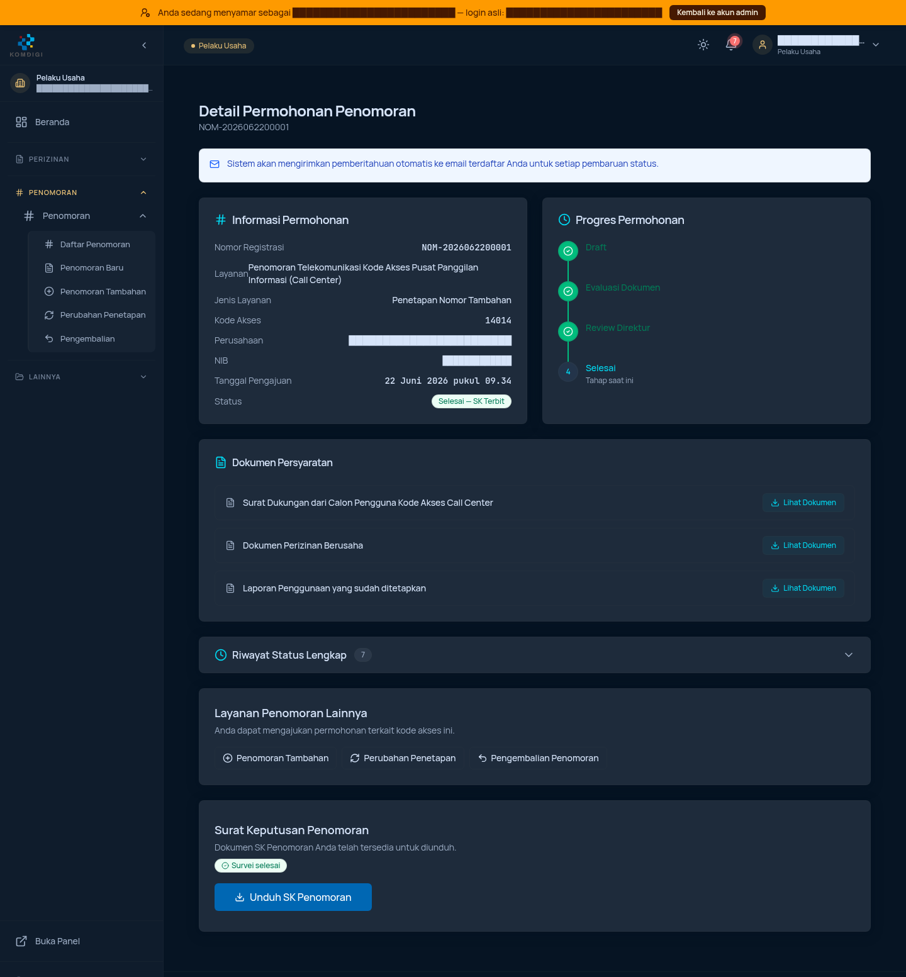View the Dokumen Perizinan Berusaha document

click(803, 545)
